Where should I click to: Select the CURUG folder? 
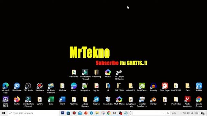pyautogui.click(x=39, y=101)
